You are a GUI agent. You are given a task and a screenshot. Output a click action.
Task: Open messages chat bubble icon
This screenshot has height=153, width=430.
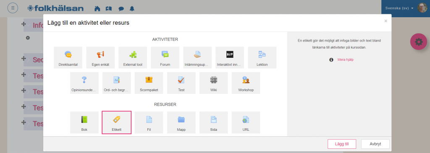tap(121, 9)
